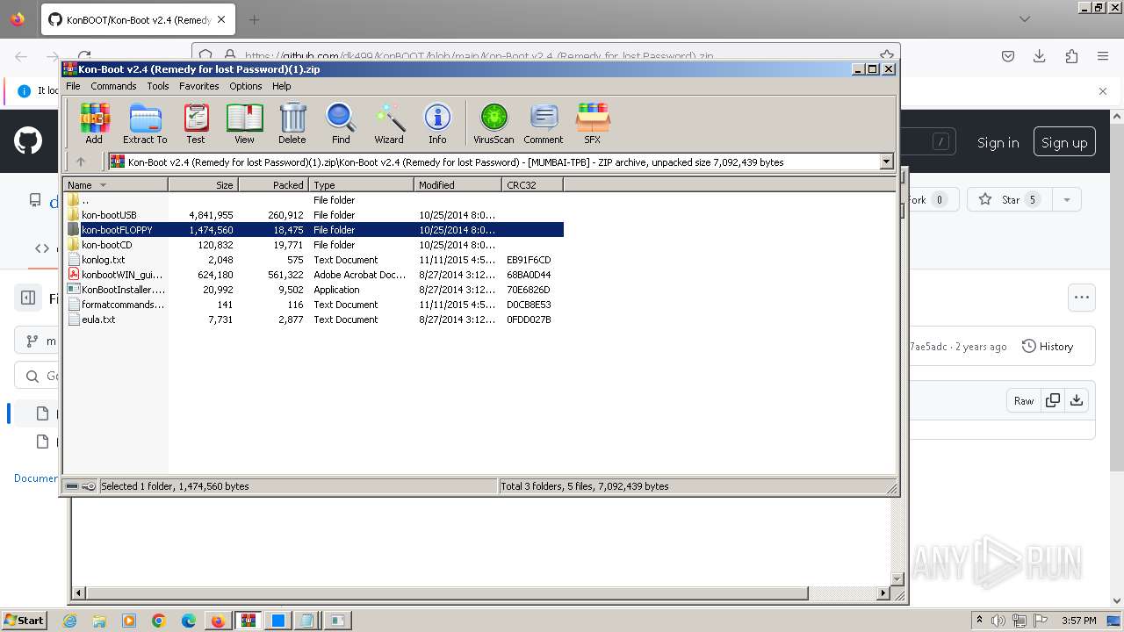Open the Favorites menu

pyautogui.click(x=199, y=86)
